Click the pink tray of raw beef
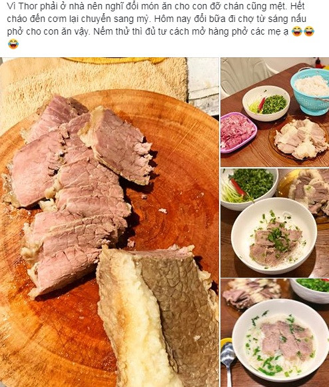329x387 pixels. (238, 132)
